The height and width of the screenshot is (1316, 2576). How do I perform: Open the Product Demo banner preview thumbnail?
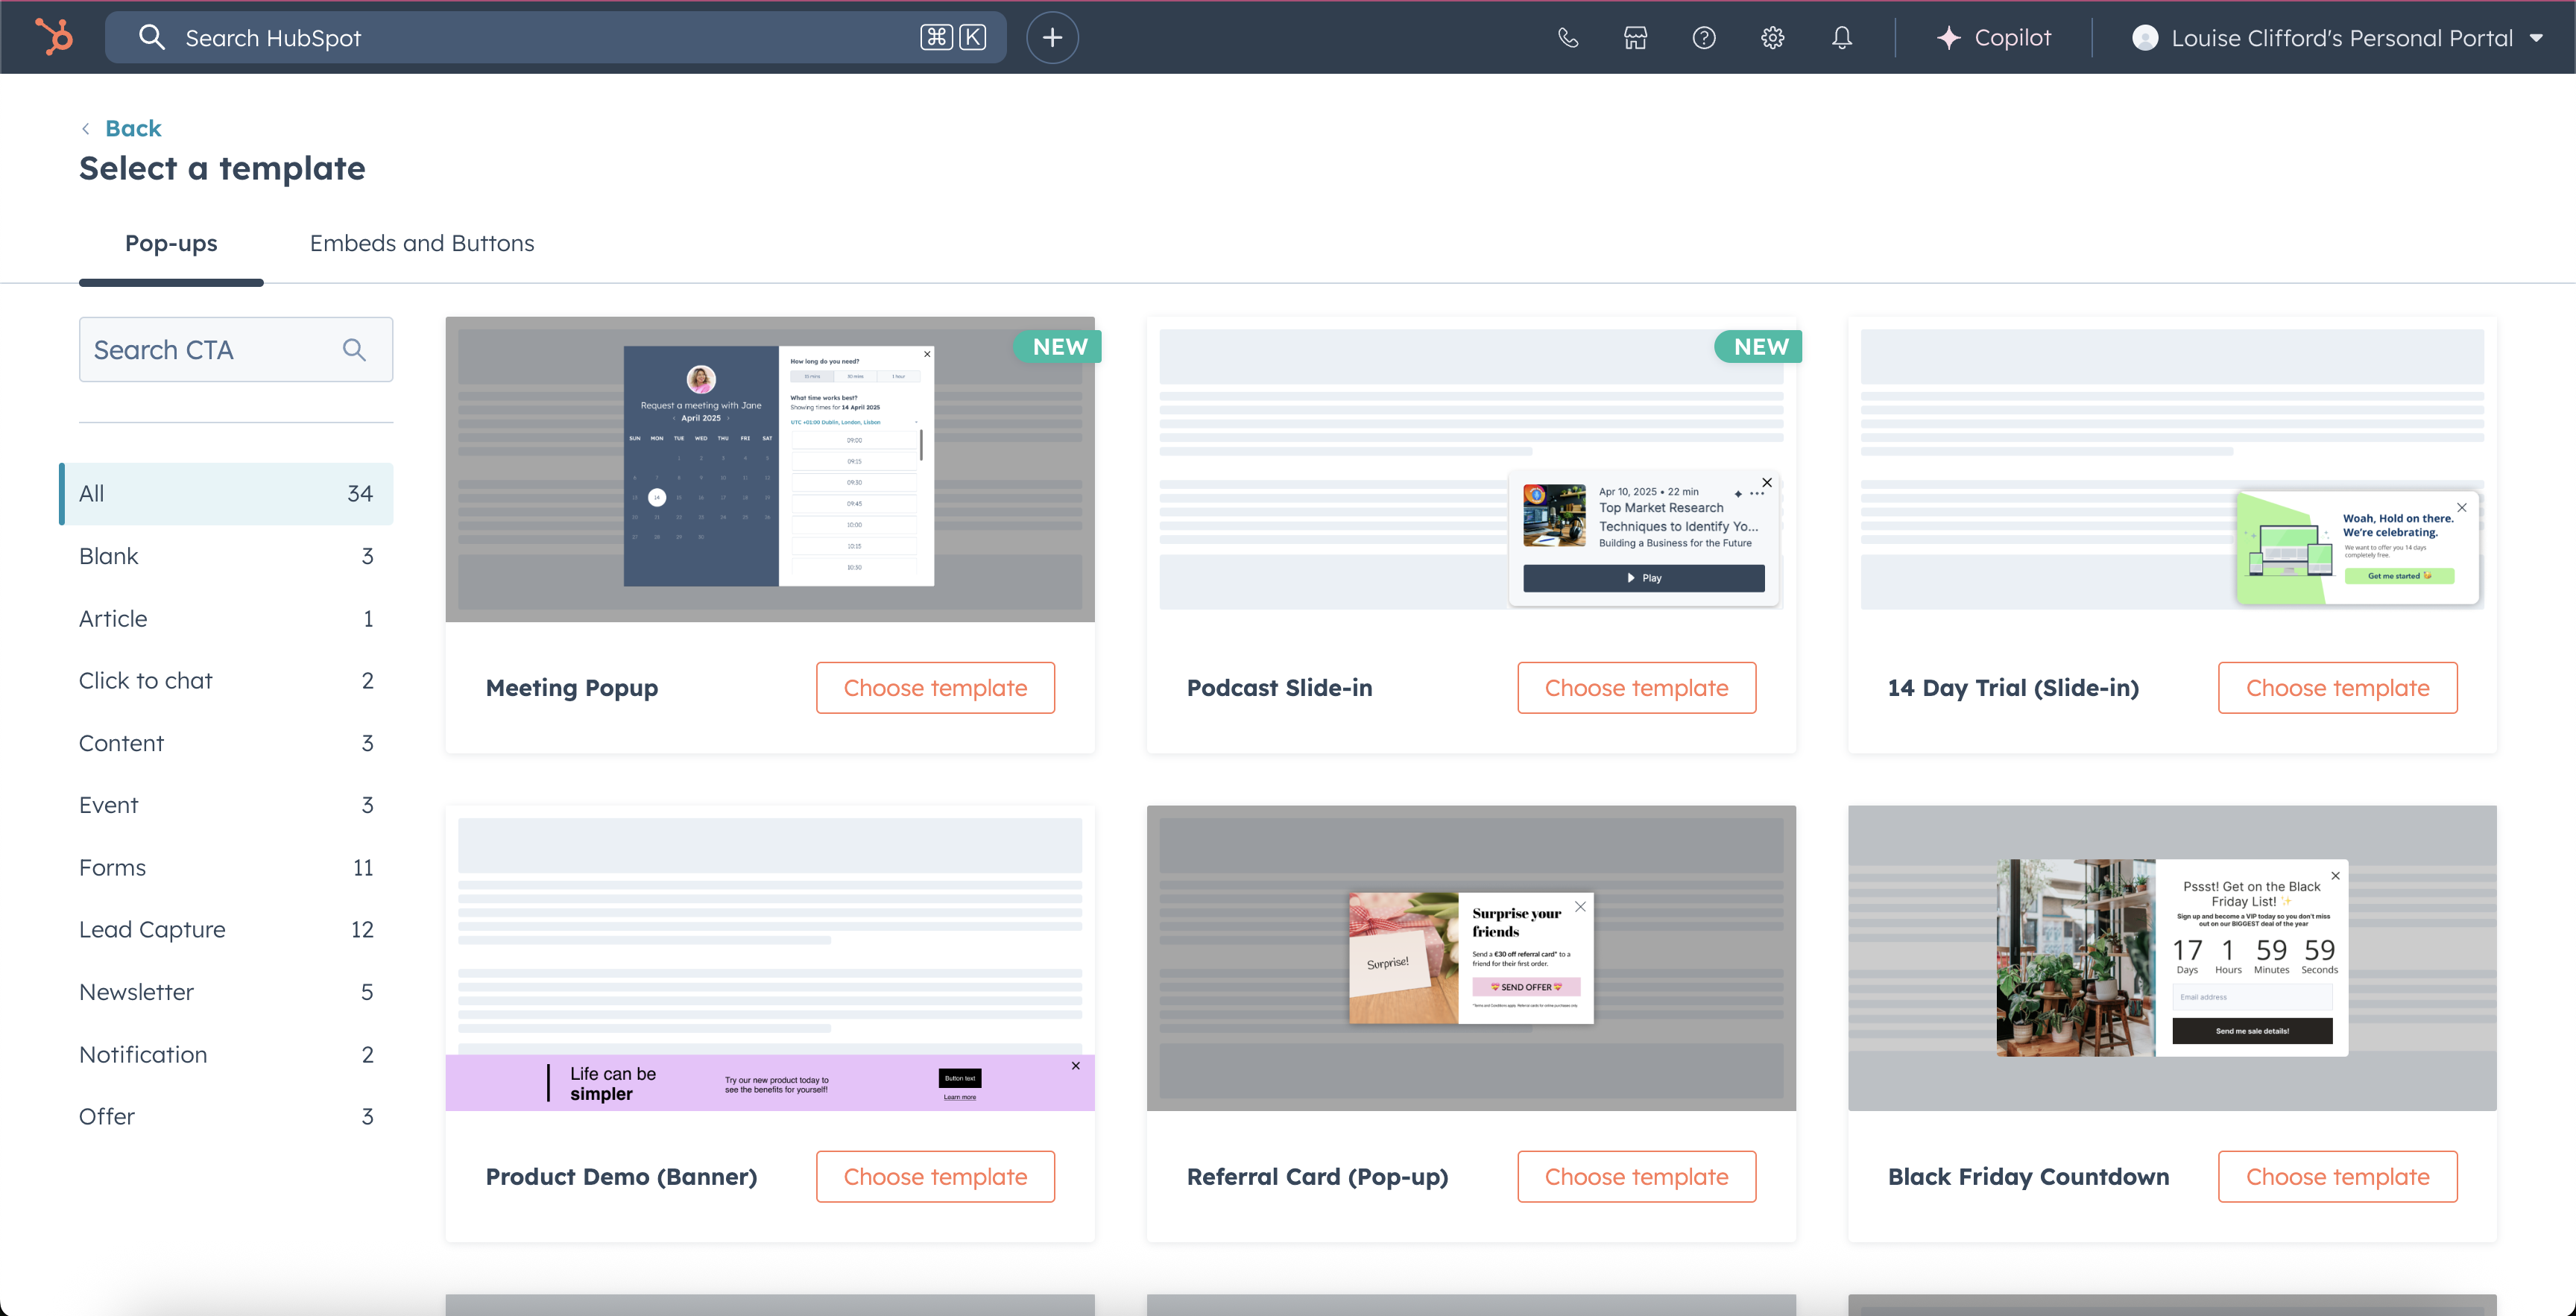pos(770,958)
